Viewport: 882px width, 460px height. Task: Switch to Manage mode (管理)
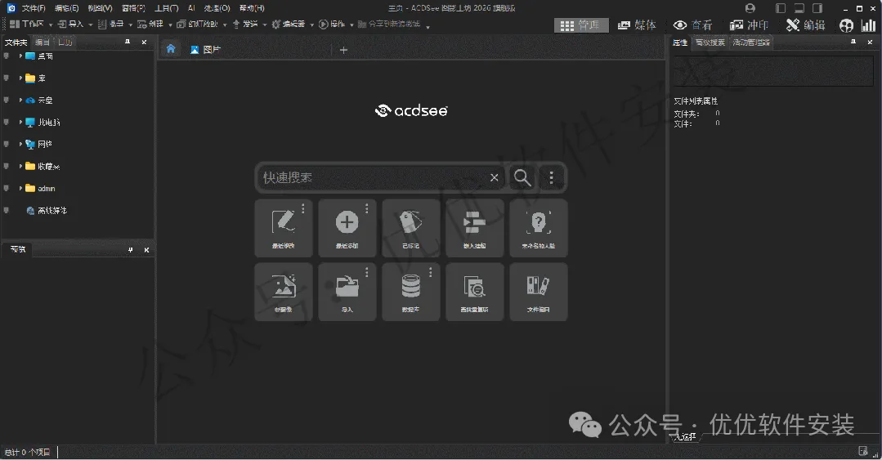(581, 25)
